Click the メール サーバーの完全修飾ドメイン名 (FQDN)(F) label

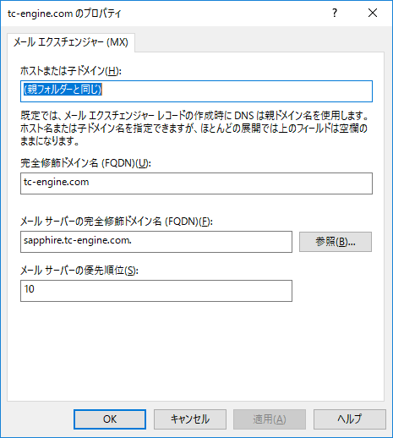point(117,222)
